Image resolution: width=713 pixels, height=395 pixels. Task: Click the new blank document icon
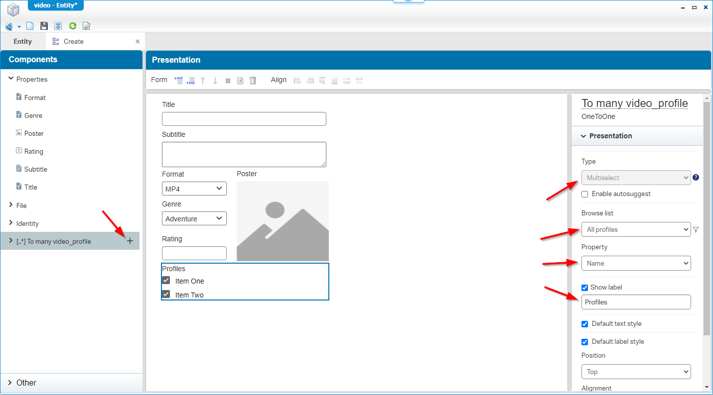point(30,26)
